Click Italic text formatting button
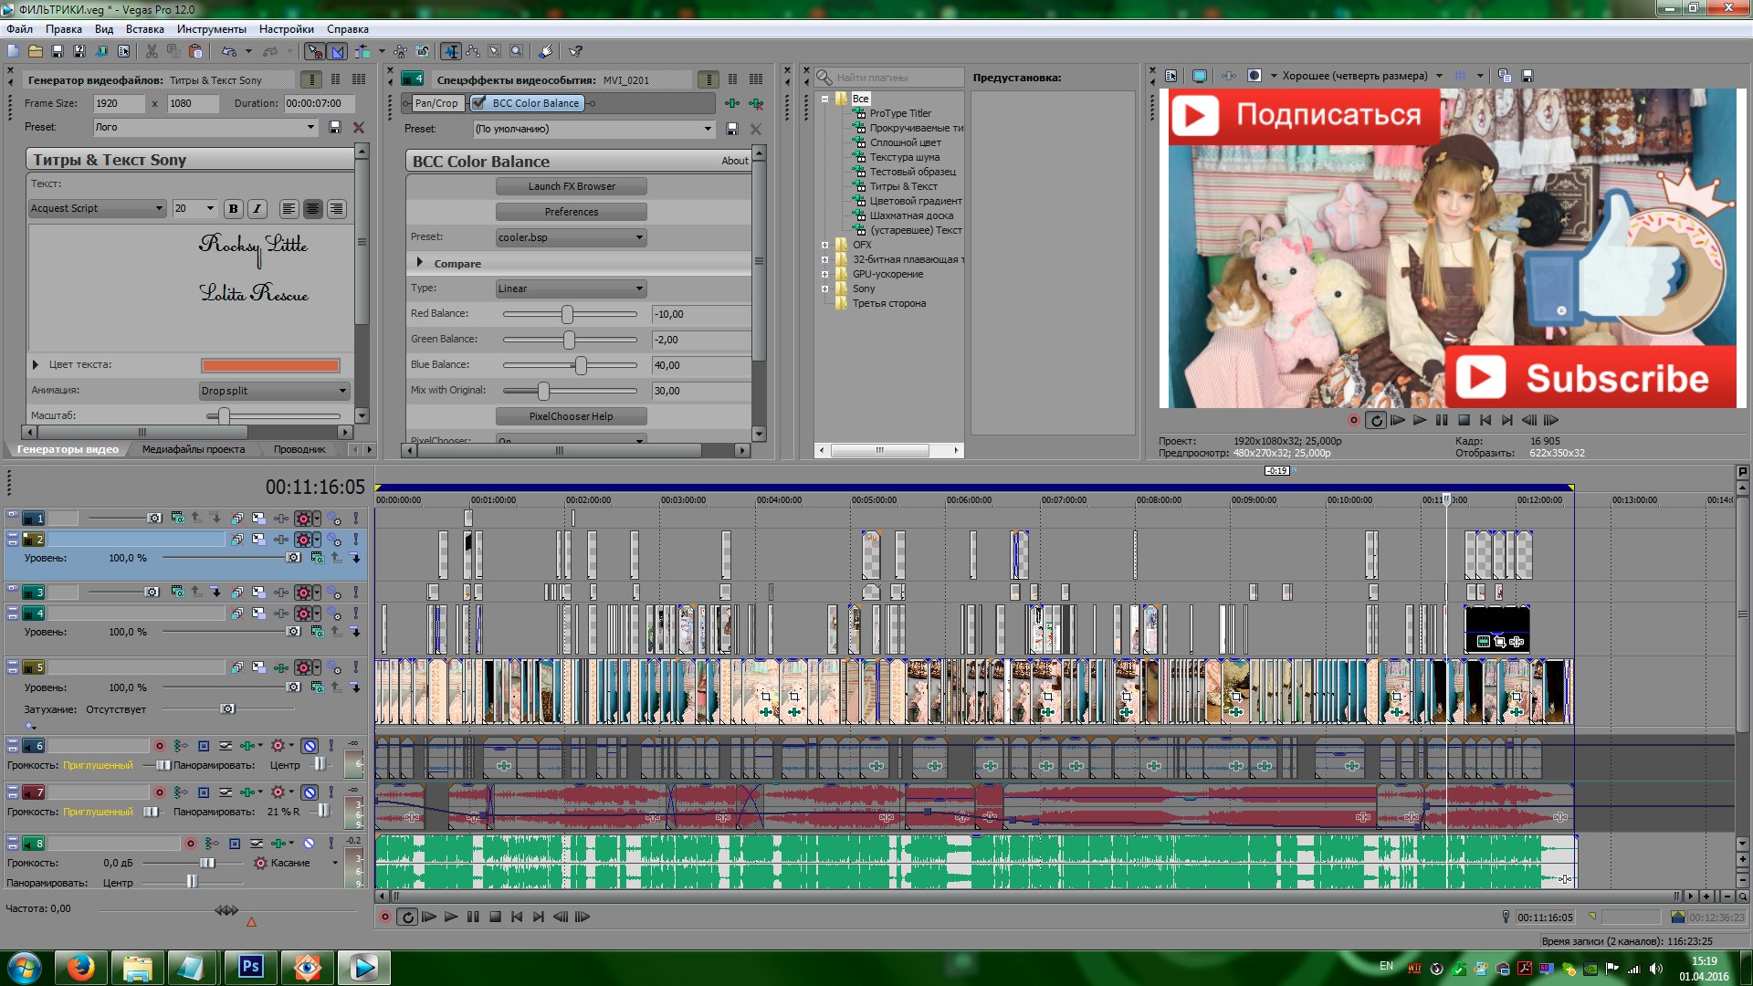Image resolution: width=1753 pixels, height=986 pixels. tap(257, 209)
